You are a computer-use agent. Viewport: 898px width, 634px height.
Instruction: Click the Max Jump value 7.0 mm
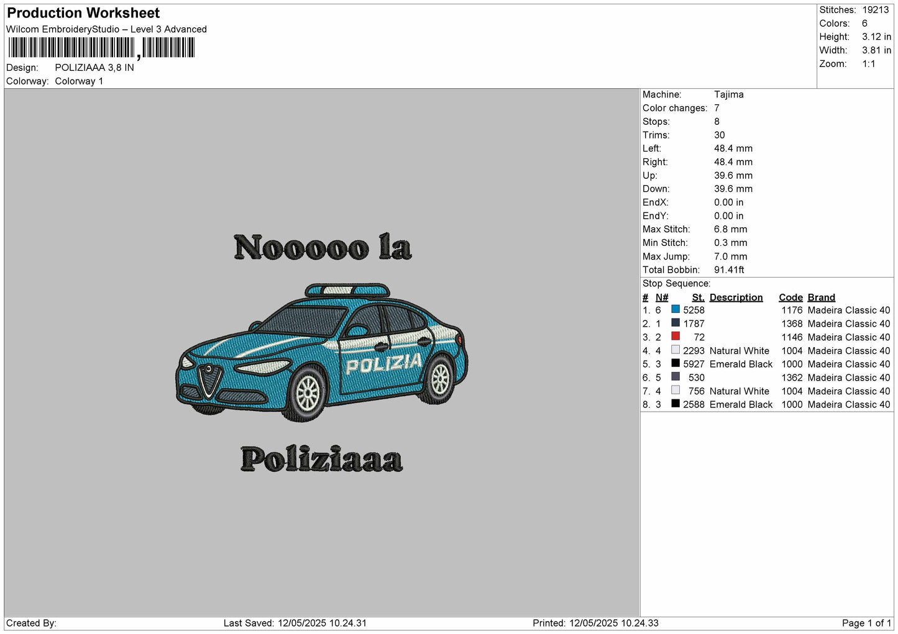tap(730, 256)
